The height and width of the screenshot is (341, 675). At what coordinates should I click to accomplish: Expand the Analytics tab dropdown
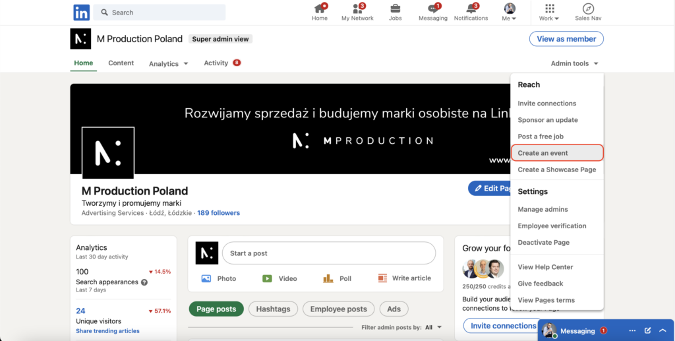169,64
